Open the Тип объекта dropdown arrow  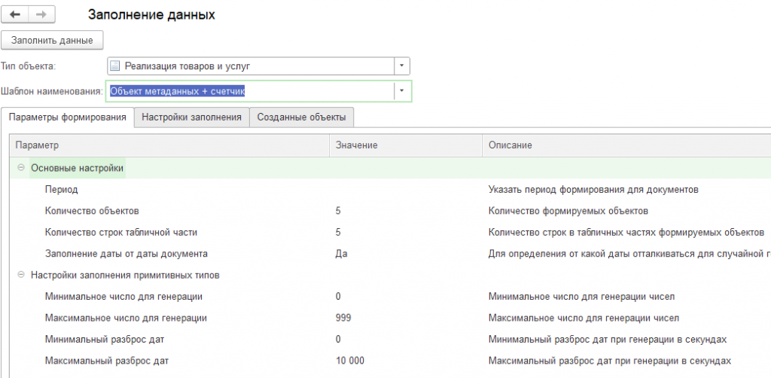click(402, 66)
